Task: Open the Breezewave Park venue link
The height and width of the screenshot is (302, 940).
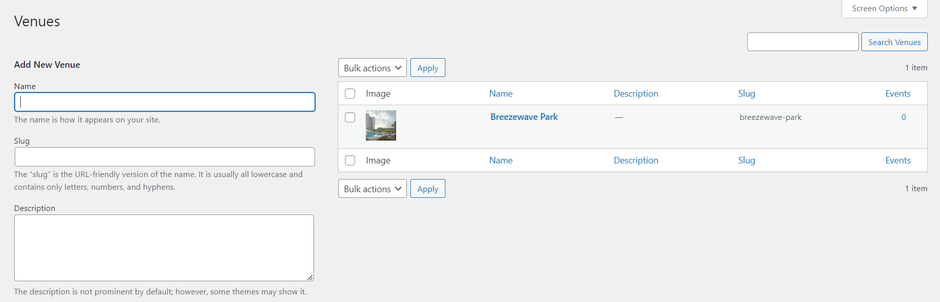Action: pyautogui.click(x=524, y=117)
